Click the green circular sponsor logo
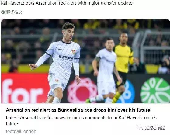This screenshot has height=135, width=170. (155, 90)
